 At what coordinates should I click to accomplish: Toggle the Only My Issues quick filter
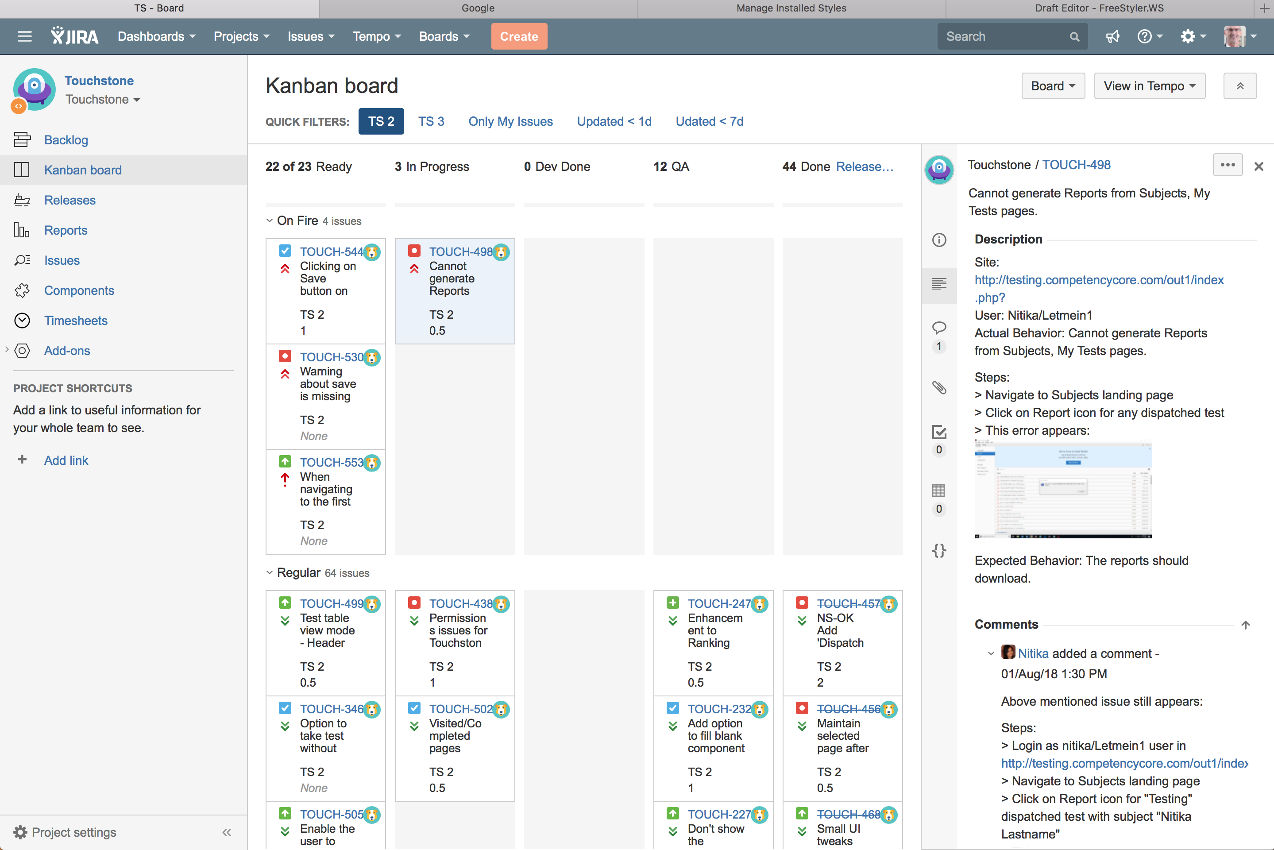point(510,121)
